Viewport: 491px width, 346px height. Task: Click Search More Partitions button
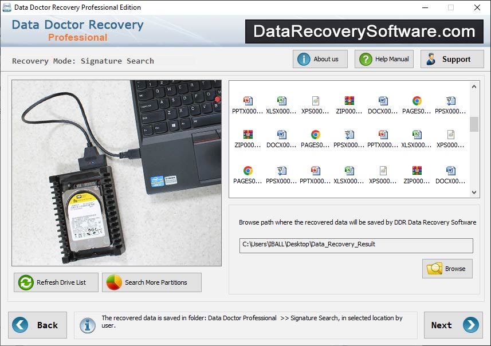click(152, 282)
